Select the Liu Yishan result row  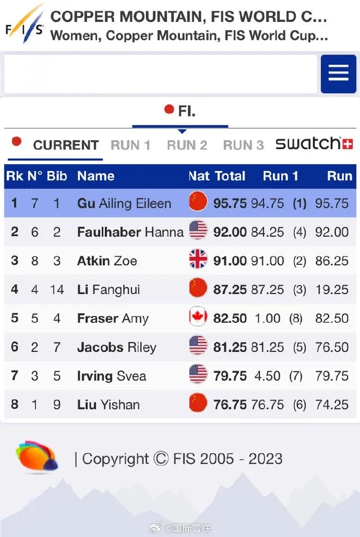tap(180, 404)
